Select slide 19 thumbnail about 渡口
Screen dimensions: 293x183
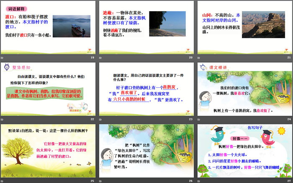click(48, 28)
